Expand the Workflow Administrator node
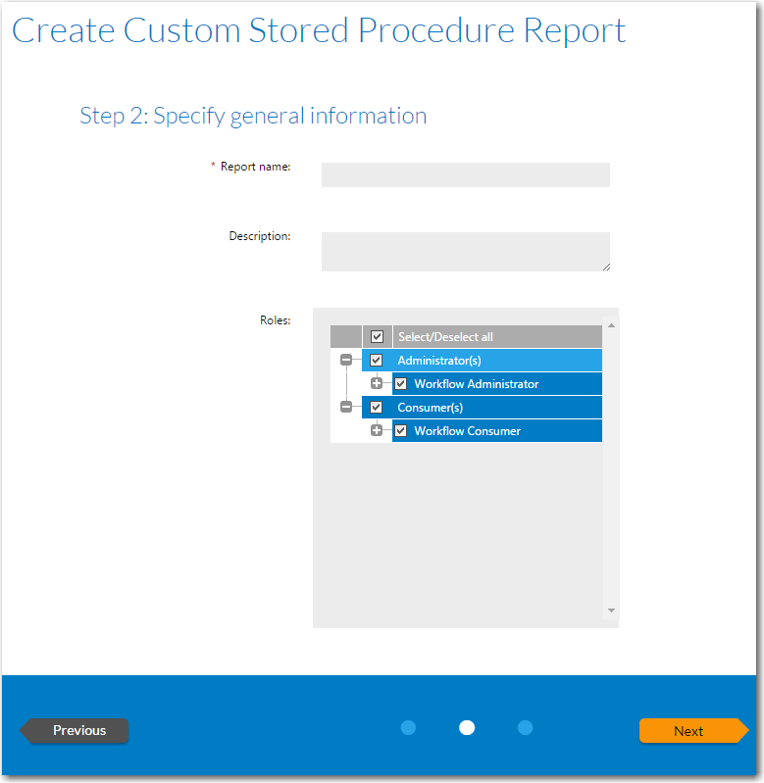Viewport: 764px width, 783px height. click(377, 384)
